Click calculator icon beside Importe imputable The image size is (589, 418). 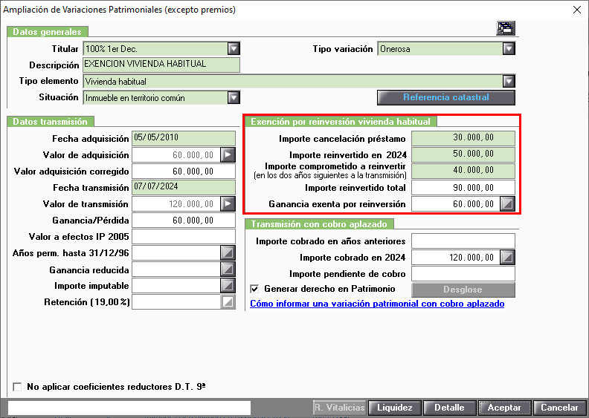tap(228, 286)
